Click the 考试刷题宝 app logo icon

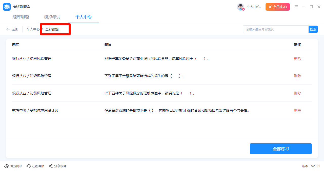tap(7, 7)
